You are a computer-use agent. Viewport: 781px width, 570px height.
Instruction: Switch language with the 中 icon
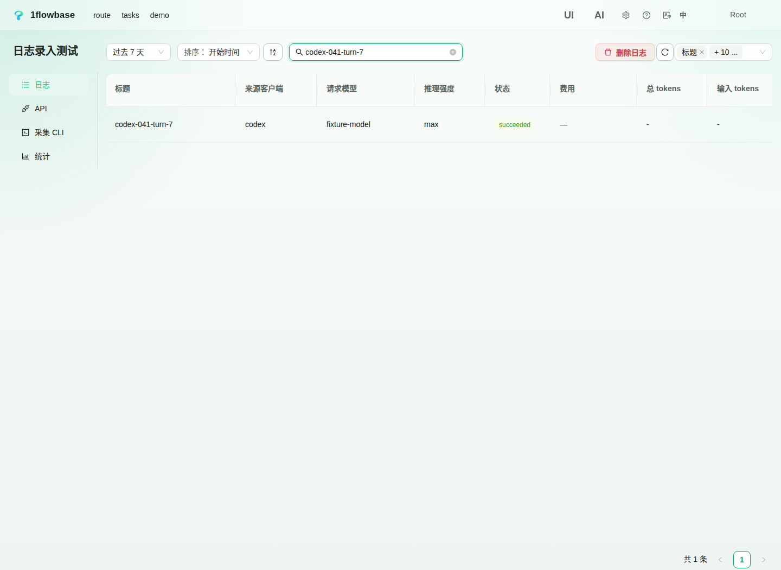[x=683, y=15]
